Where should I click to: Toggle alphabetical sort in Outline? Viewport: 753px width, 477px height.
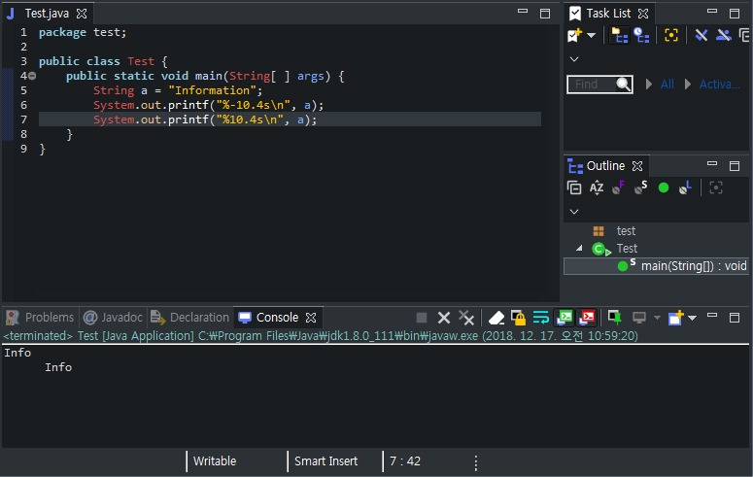597,187
